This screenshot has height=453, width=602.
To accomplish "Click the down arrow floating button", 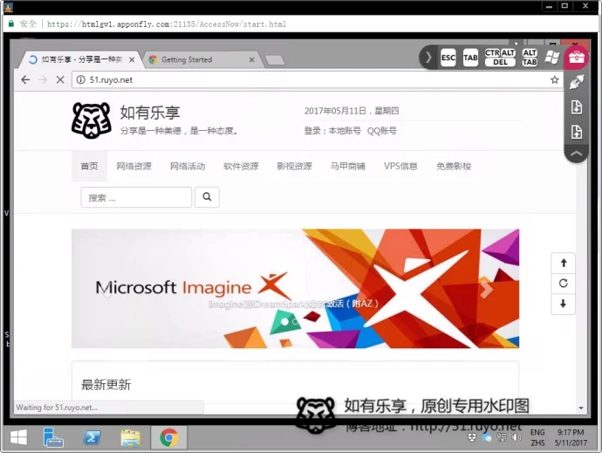I will (x=564, y=304).
